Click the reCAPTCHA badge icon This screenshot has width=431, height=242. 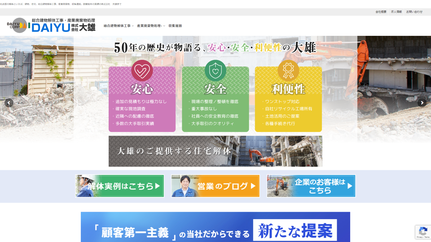pyautogui.click(x=422, y=231)
